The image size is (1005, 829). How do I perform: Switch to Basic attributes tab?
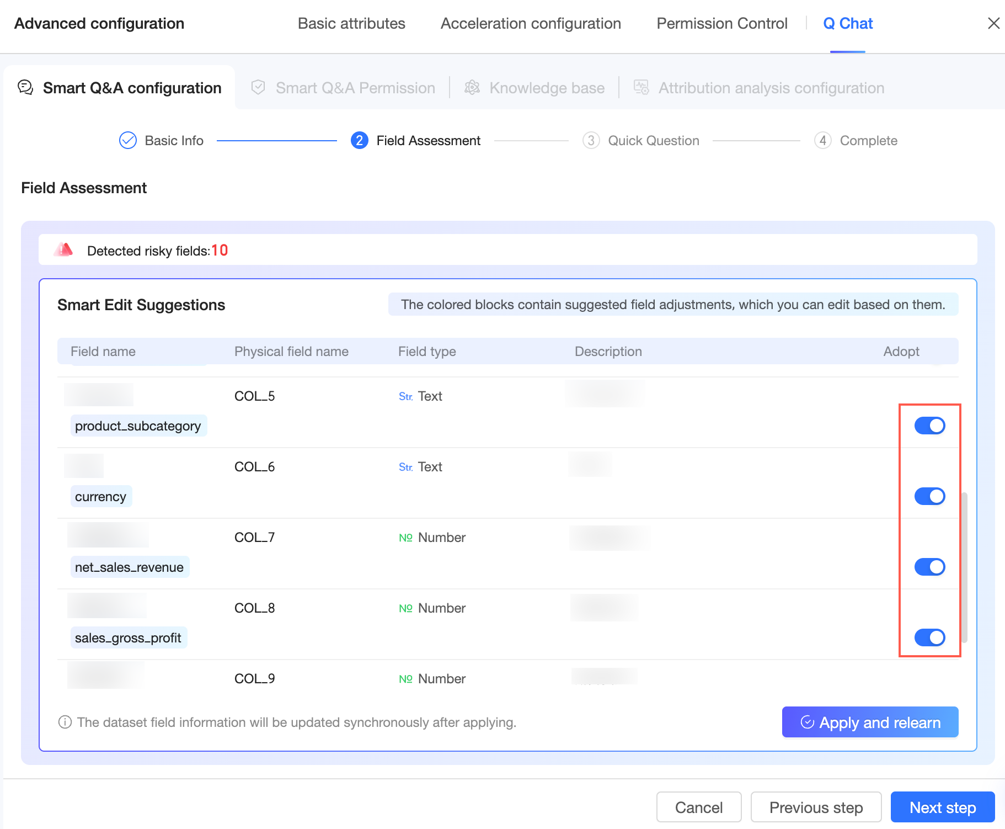351,23
